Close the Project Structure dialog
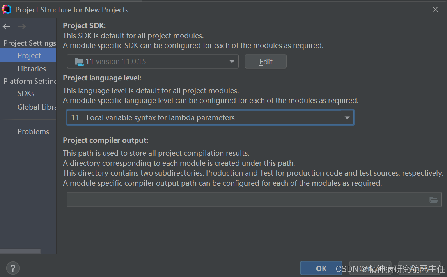 pyautogui.click(x=435, y=9)
